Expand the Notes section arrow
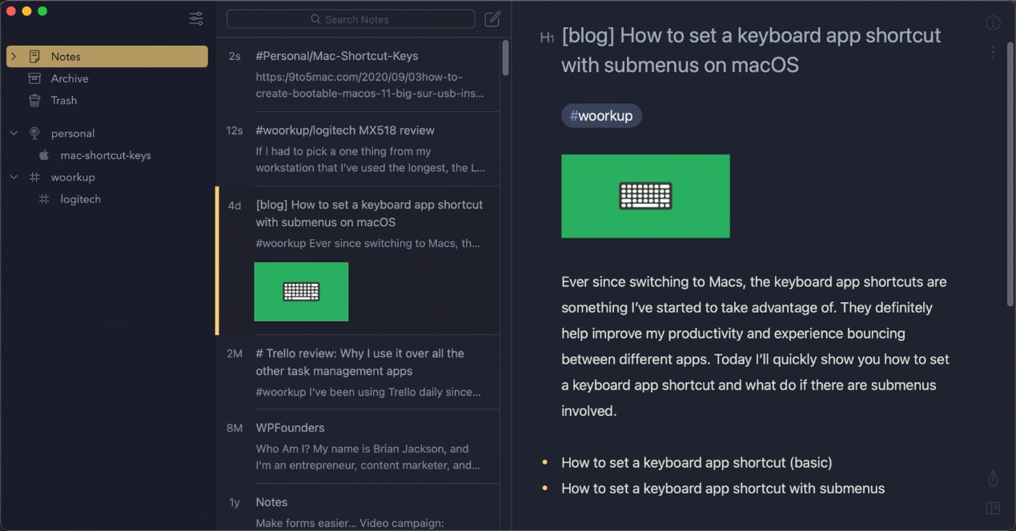 pos(14,56)
